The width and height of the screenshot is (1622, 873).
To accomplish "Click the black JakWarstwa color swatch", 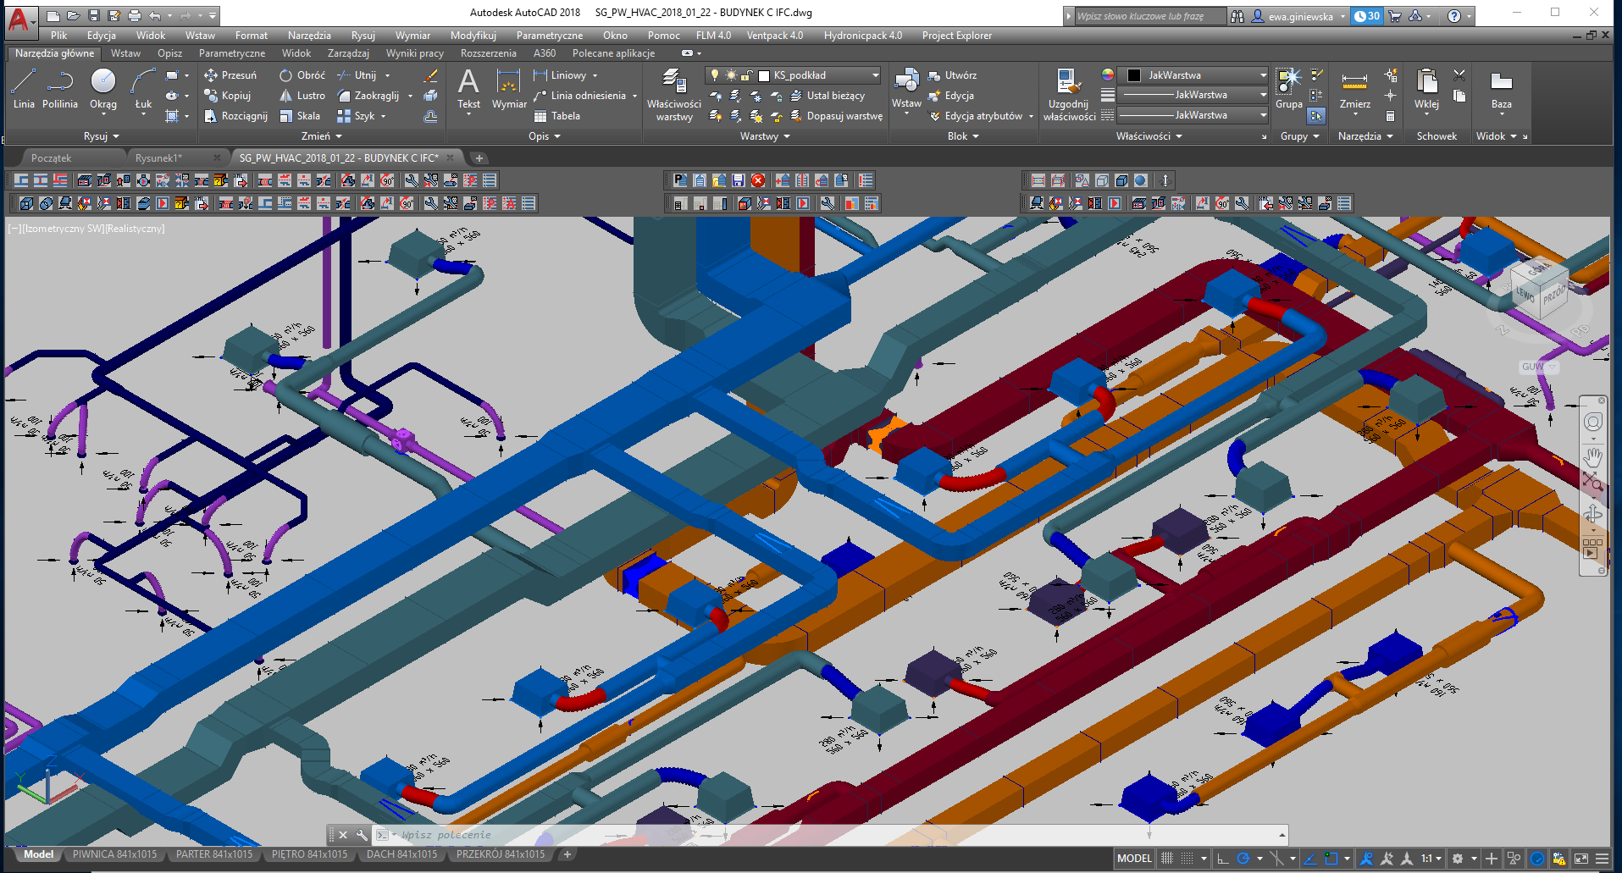I will tap(1134, 75).
